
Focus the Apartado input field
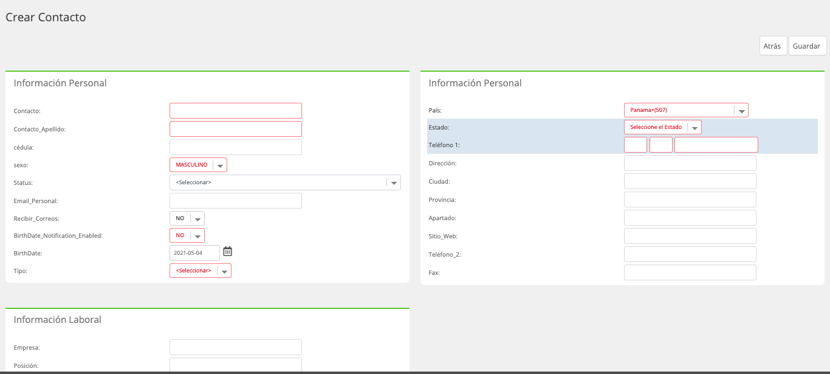pos(690,218)
